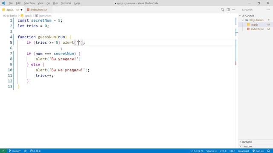
Task: Click the unsaved dot on app.js tab
Action: pos(22,10)
